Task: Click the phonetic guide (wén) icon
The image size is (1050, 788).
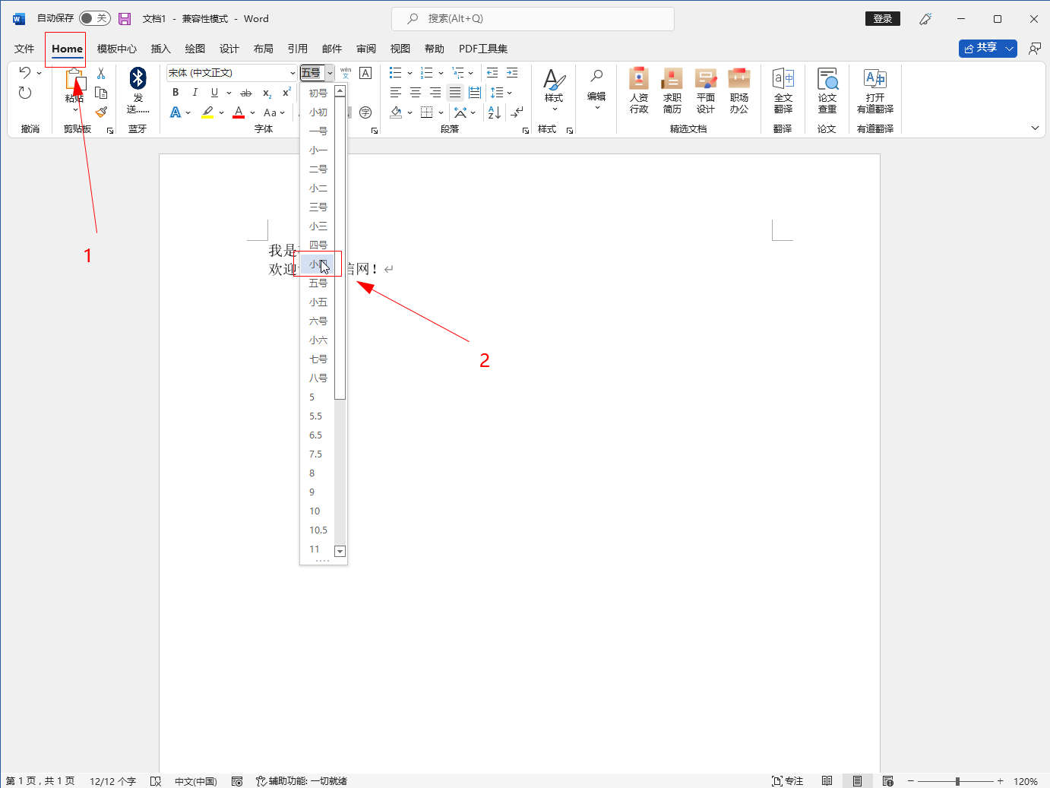Action: coord(346,73)
